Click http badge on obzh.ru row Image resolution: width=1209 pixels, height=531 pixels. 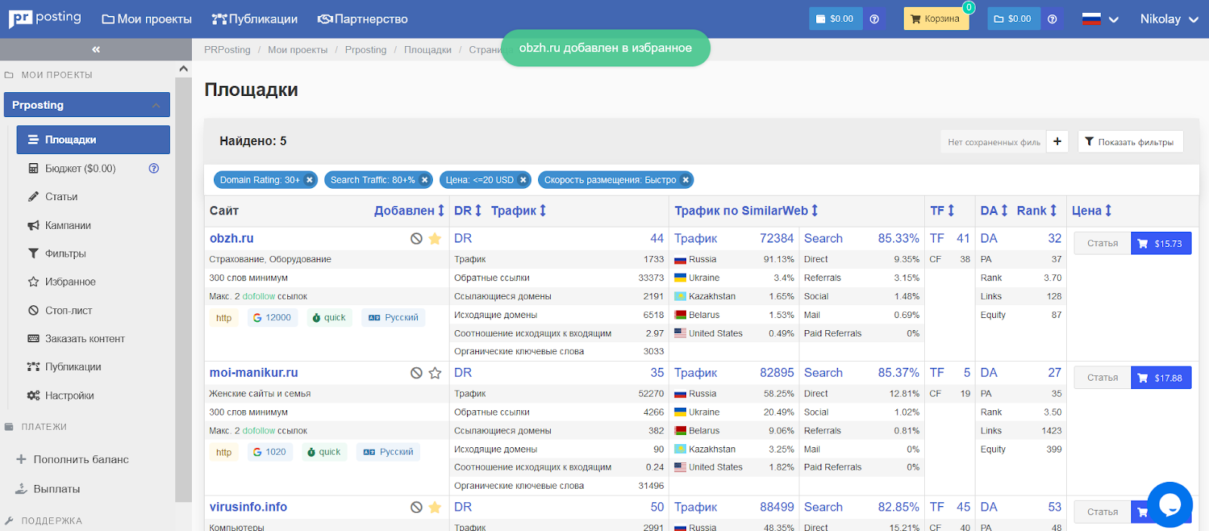pyautogui.click(x=224, y=318)
